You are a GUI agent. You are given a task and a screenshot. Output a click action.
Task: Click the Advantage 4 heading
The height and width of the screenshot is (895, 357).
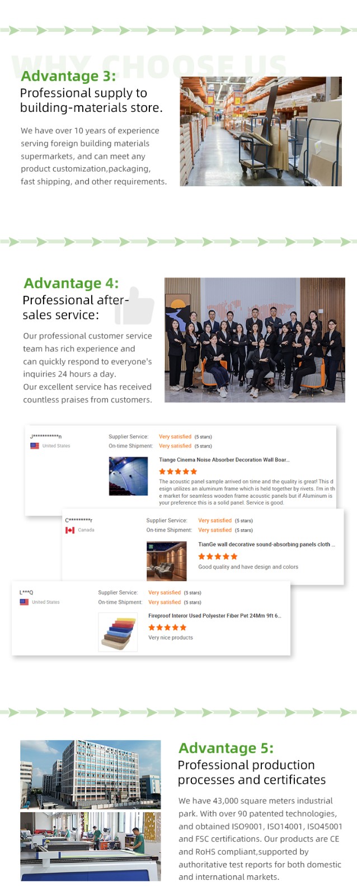click(x=71, y=283)
